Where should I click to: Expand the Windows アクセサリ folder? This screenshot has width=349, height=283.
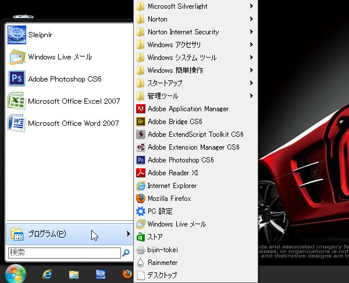pyautogui.click(x=174, y=45)
